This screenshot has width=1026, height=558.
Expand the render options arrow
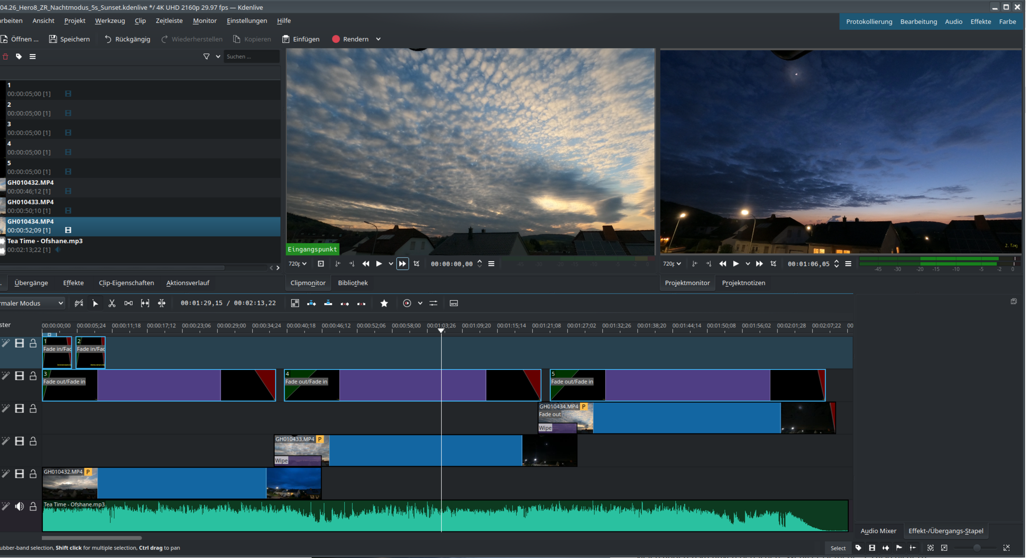378,39
